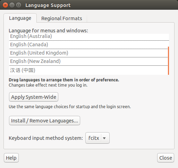Select the Language tab
Viewport: 178px width, 168px height.
pyautogui.click(x=20, y=18)
